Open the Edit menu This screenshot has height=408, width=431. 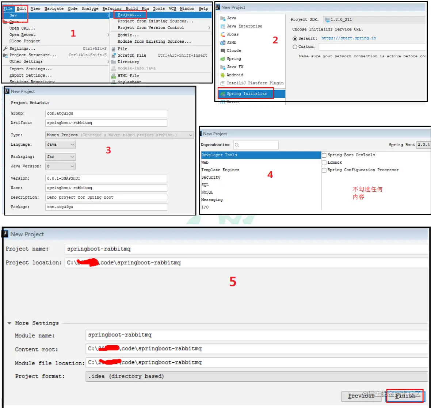[22, 8]
